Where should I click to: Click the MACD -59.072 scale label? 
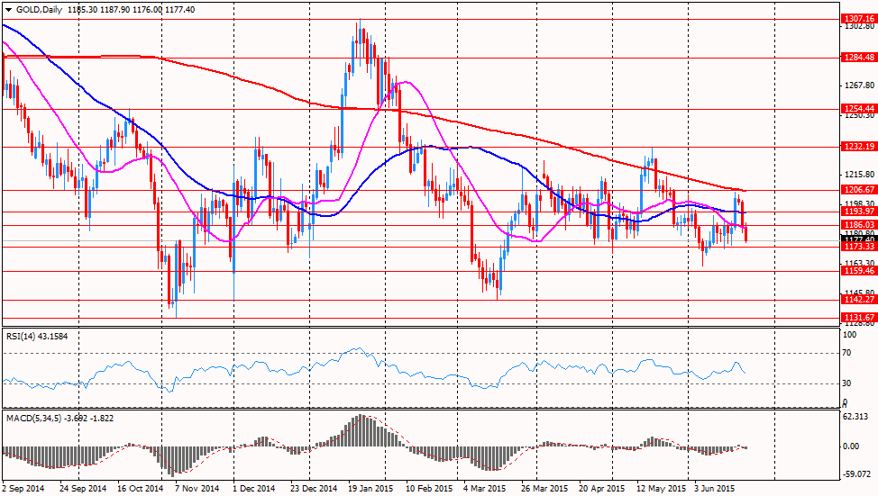(x=856, y=474)
